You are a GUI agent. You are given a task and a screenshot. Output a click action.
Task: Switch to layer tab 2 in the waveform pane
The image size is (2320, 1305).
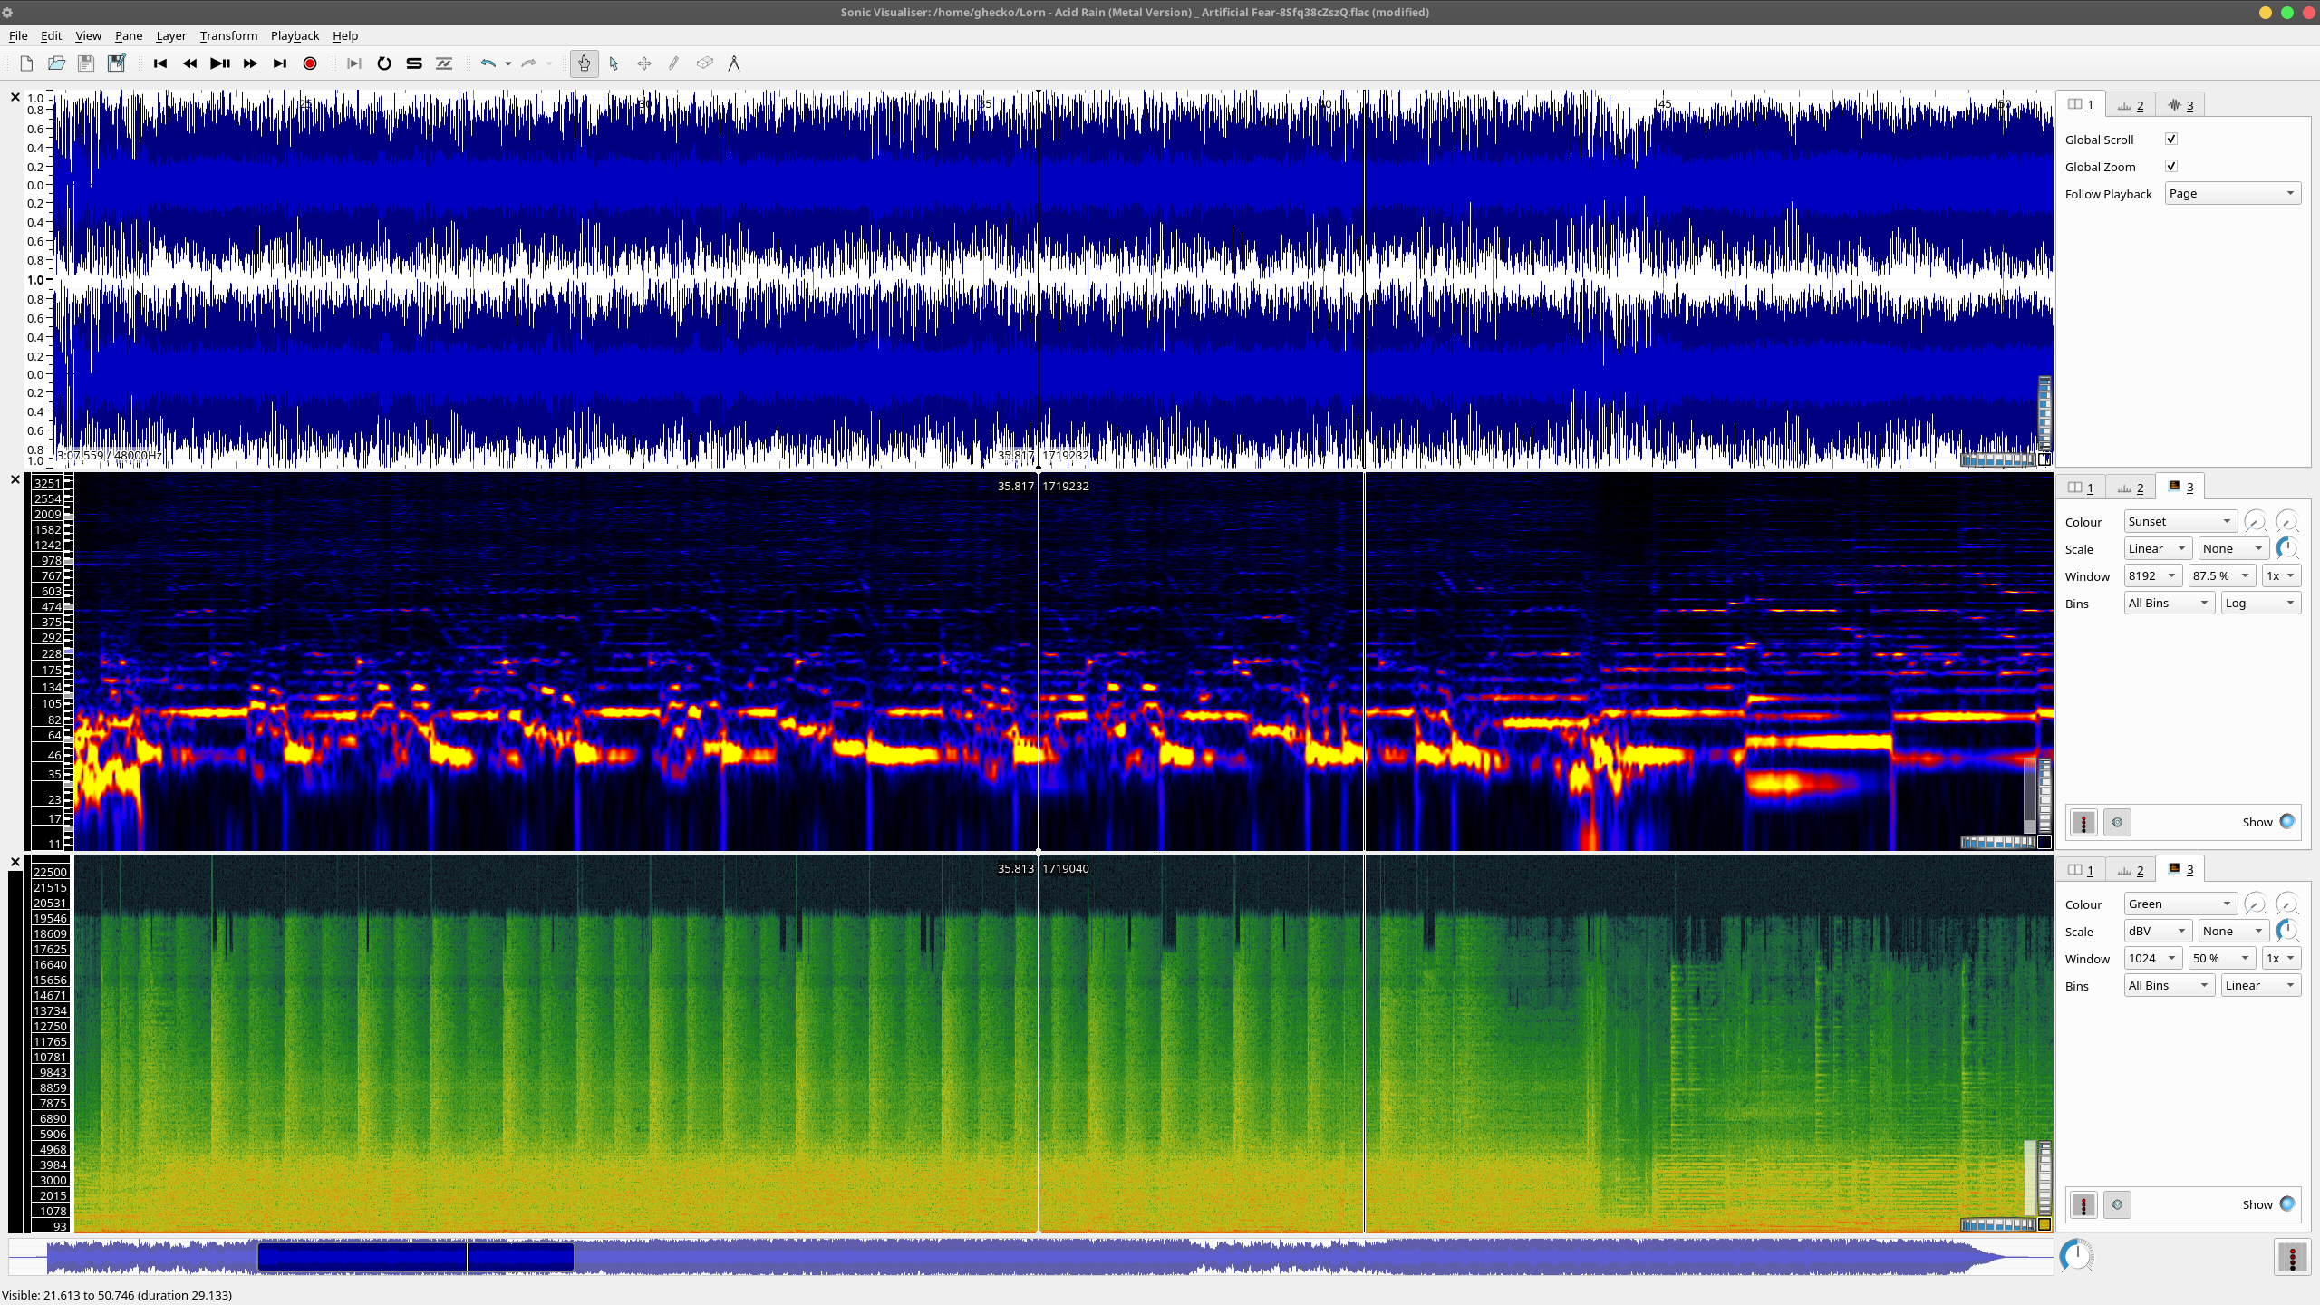pos(2130,105)
